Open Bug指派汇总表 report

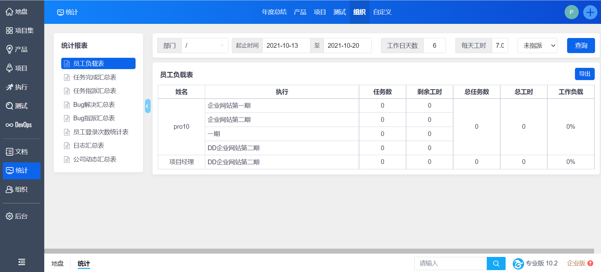94,118
